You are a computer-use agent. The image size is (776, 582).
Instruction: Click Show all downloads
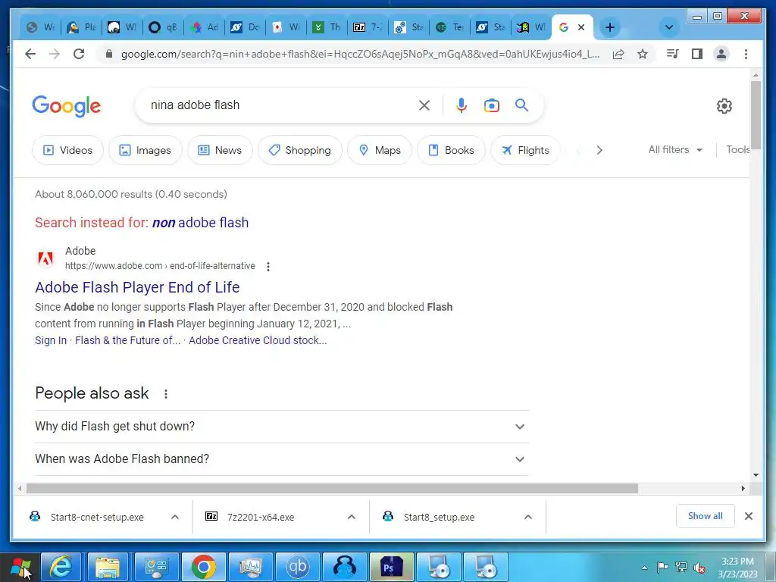point(706,516)
